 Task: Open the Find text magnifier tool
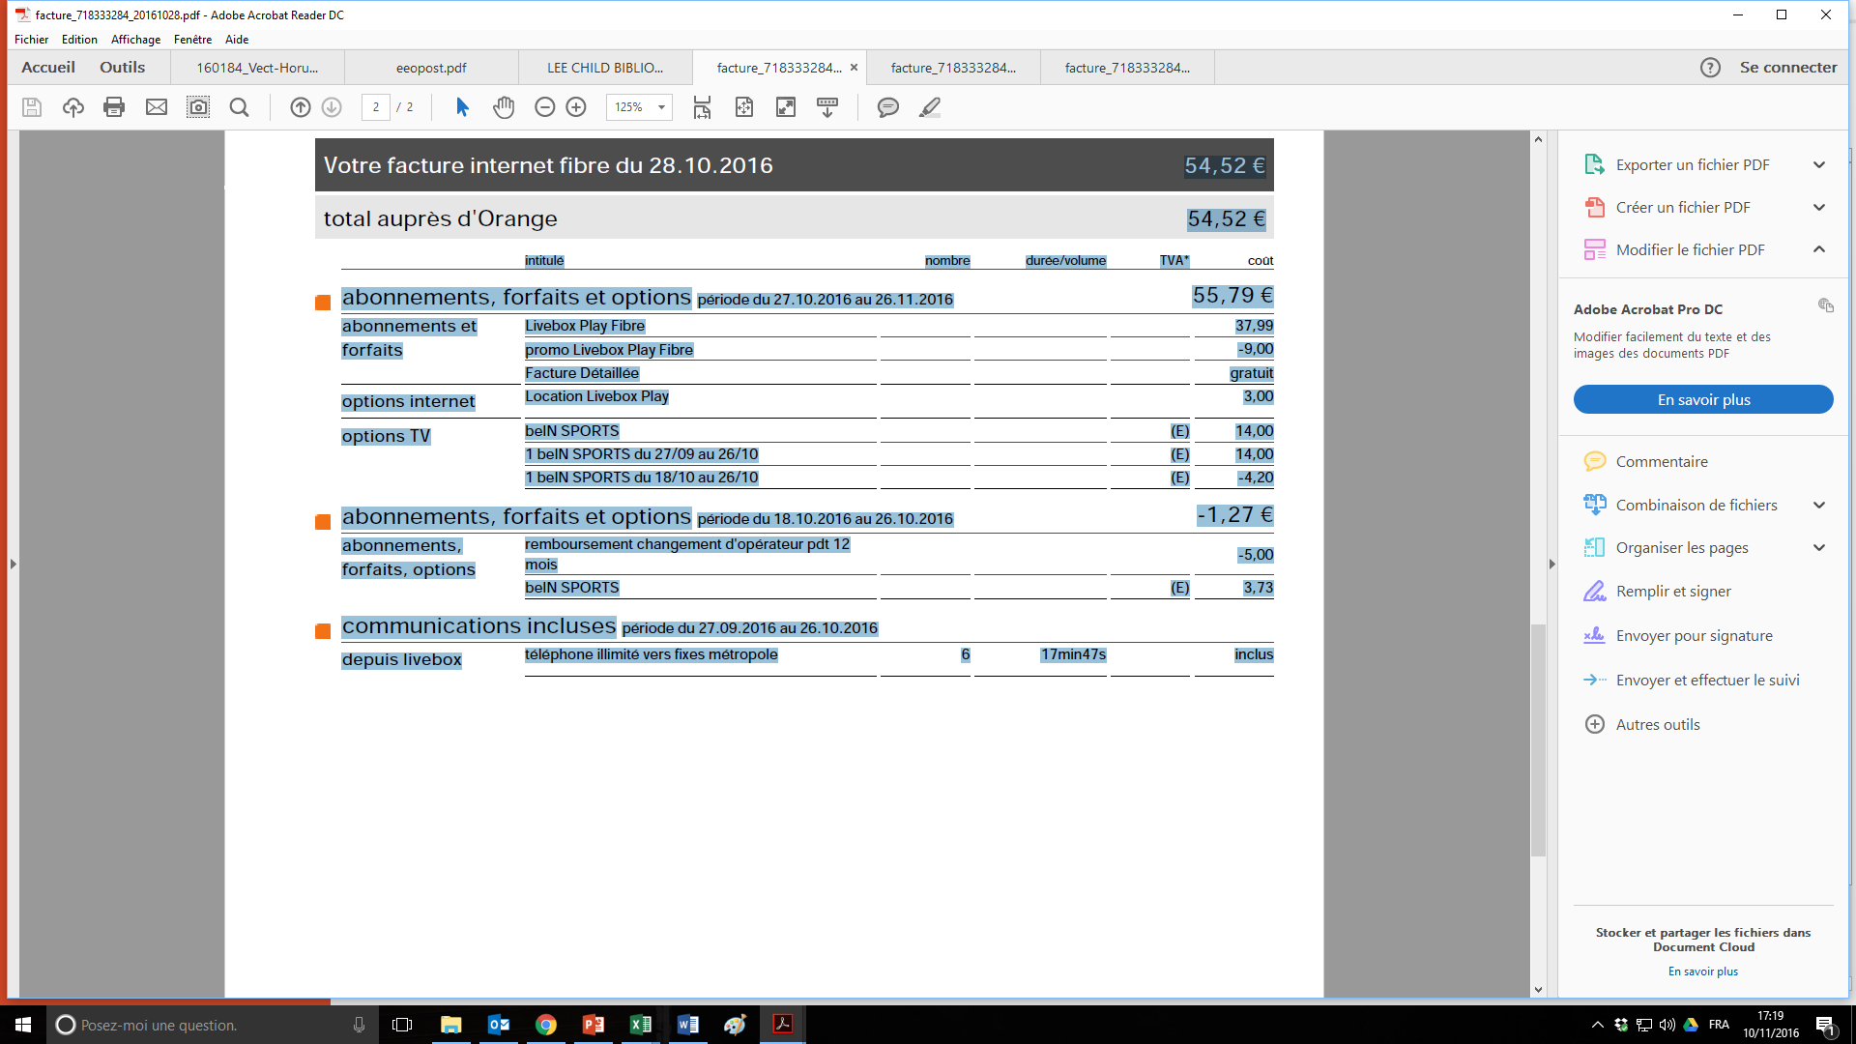pyautogui.click(x=239, y=107)
